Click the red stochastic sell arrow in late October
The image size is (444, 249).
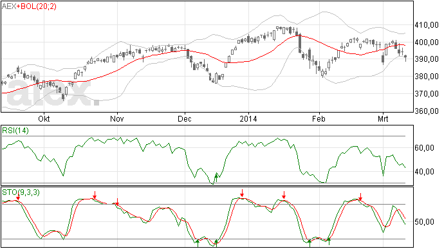pyautogui.click(x=95, y=195)
